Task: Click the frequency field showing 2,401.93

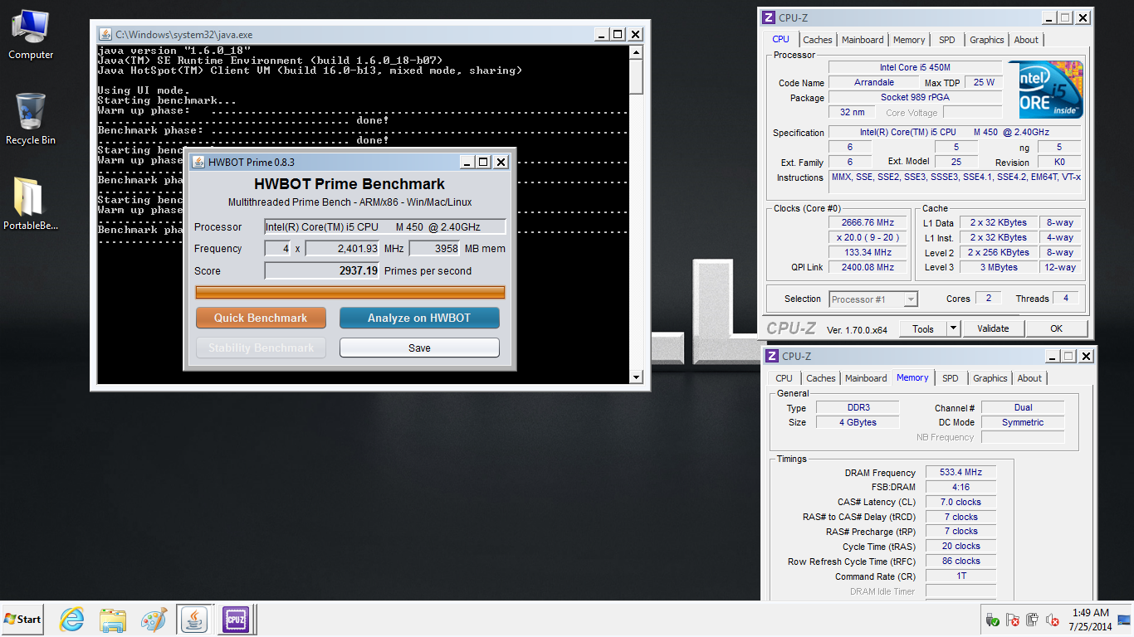Action: (x=342, y=248)
